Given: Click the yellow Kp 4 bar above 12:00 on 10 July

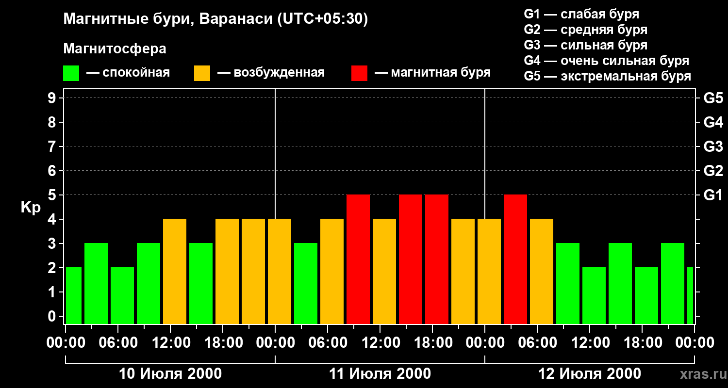Looking at the screenshot, I should pyautogui.click(x=175, y=271).
